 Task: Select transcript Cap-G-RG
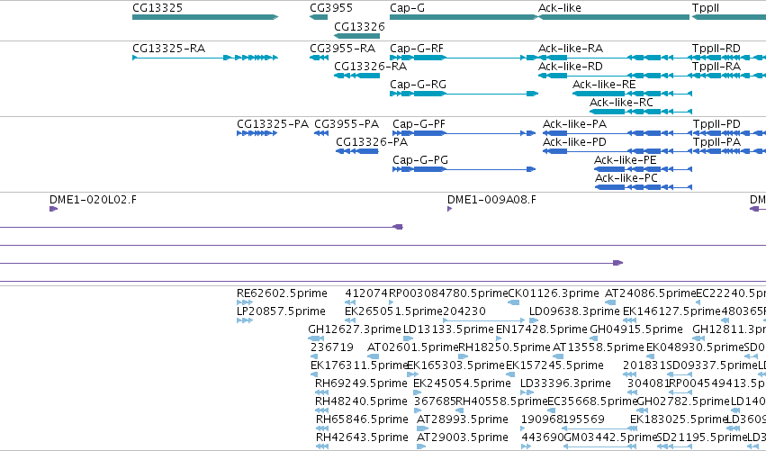pos(464,94)
